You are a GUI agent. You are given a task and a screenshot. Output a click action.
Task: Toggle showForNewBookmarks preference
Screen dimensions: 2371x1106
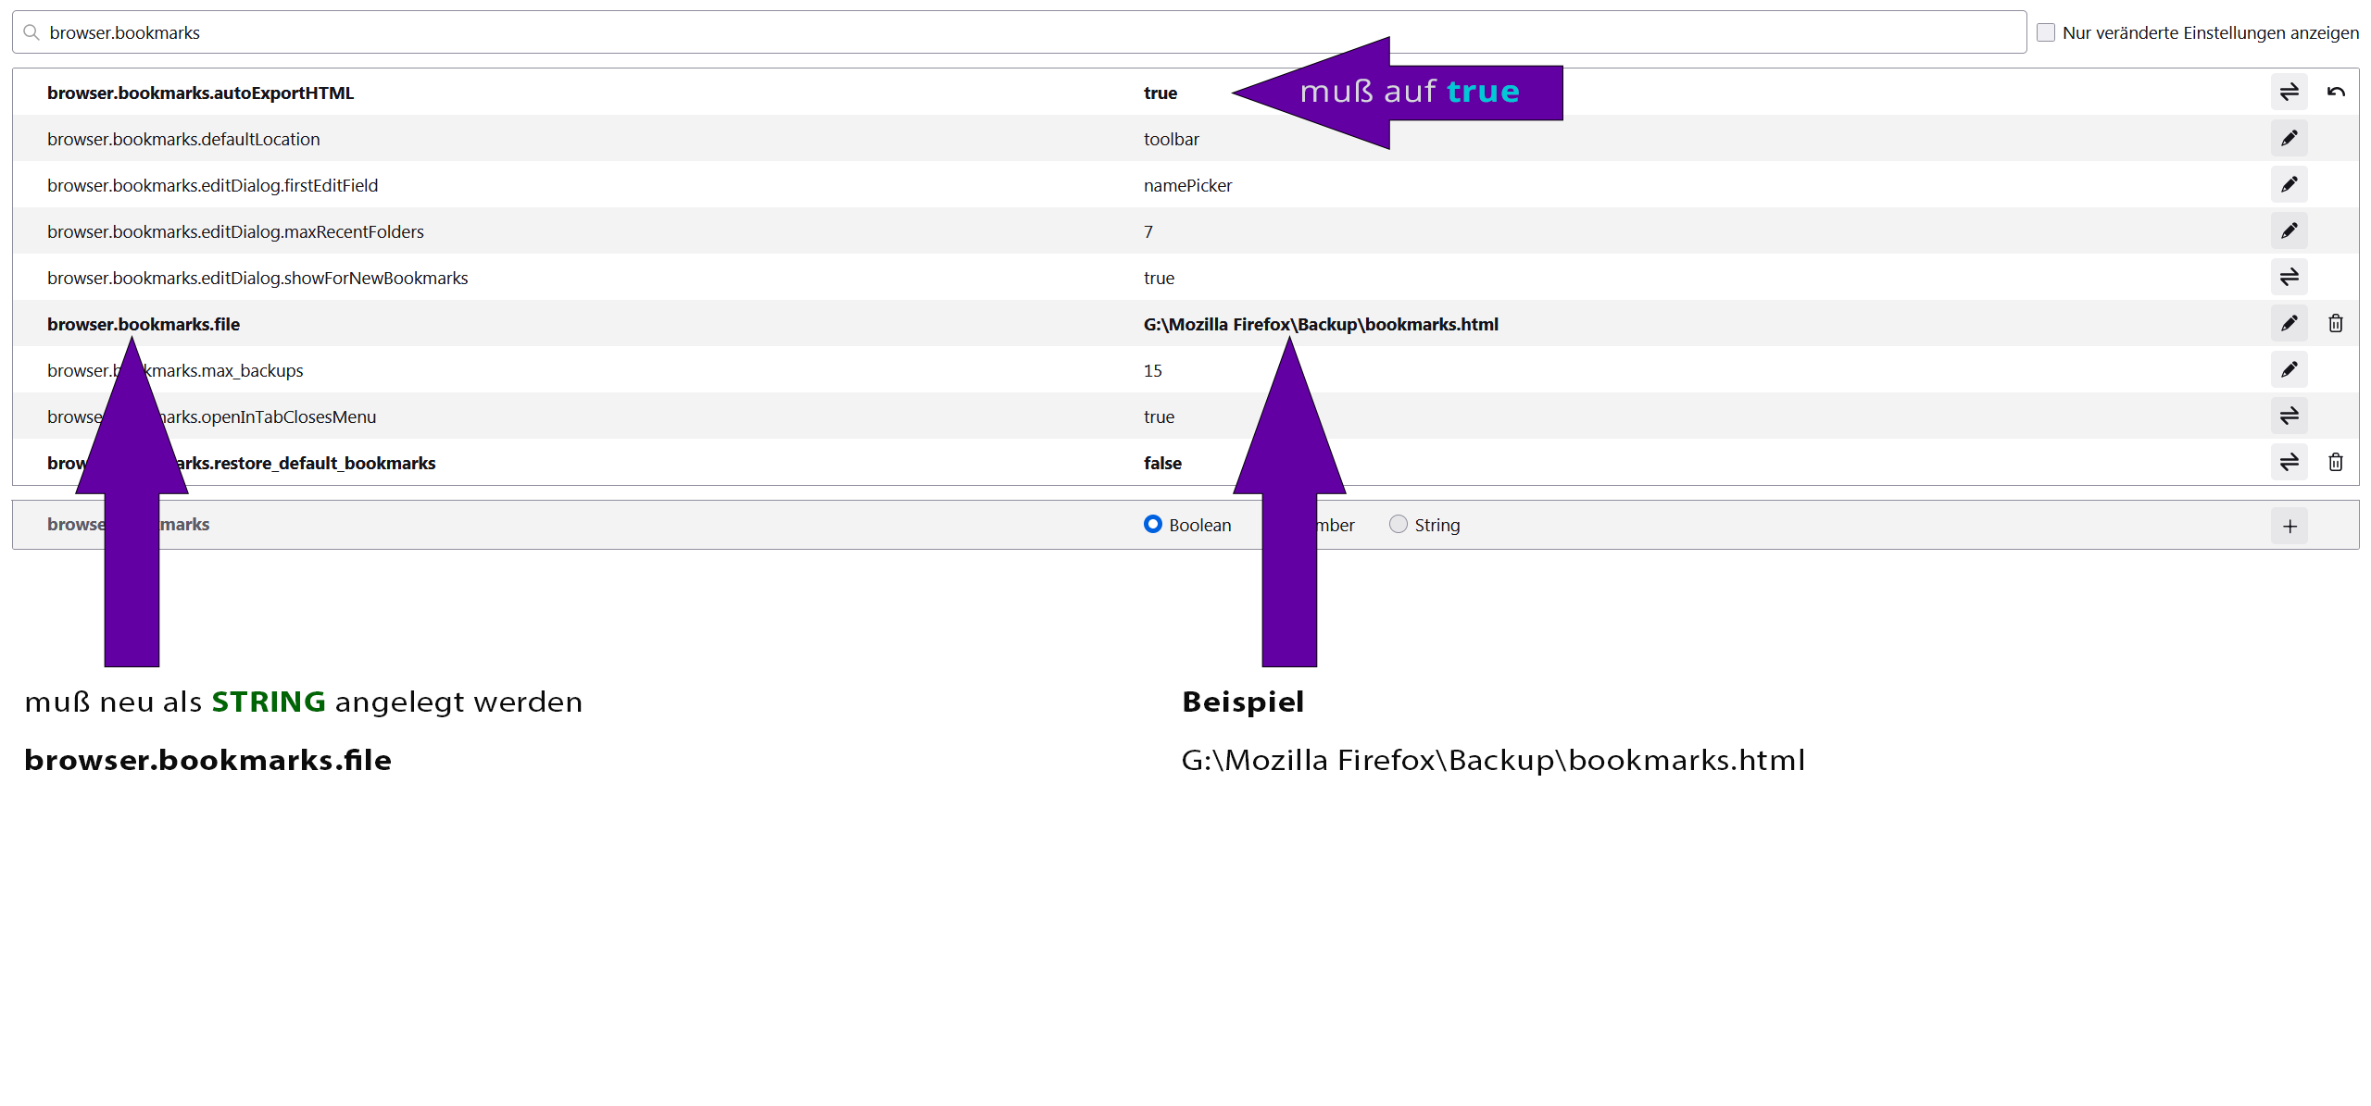[2289, 278]
